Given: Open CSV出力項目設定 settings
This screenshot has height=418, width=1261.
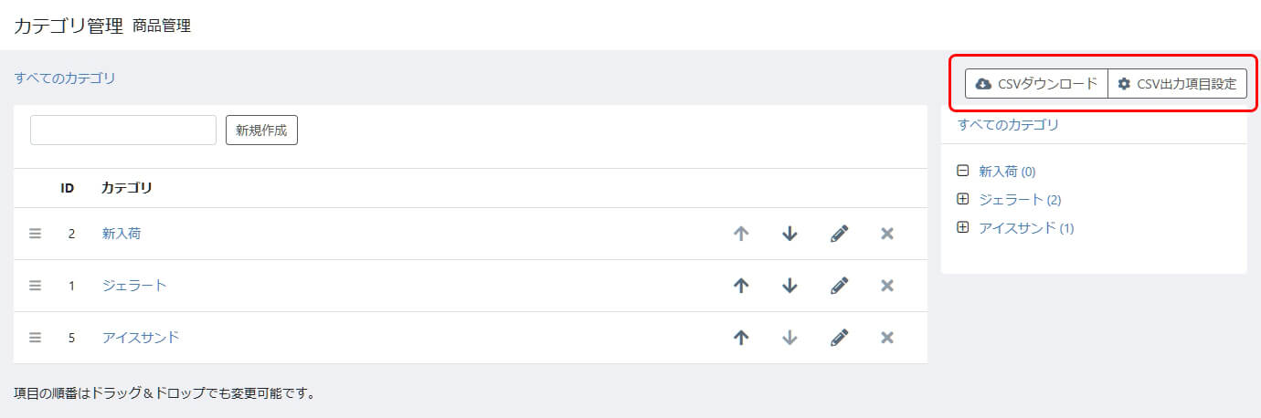Looking at the screenshot, I should click(1177, 84).
